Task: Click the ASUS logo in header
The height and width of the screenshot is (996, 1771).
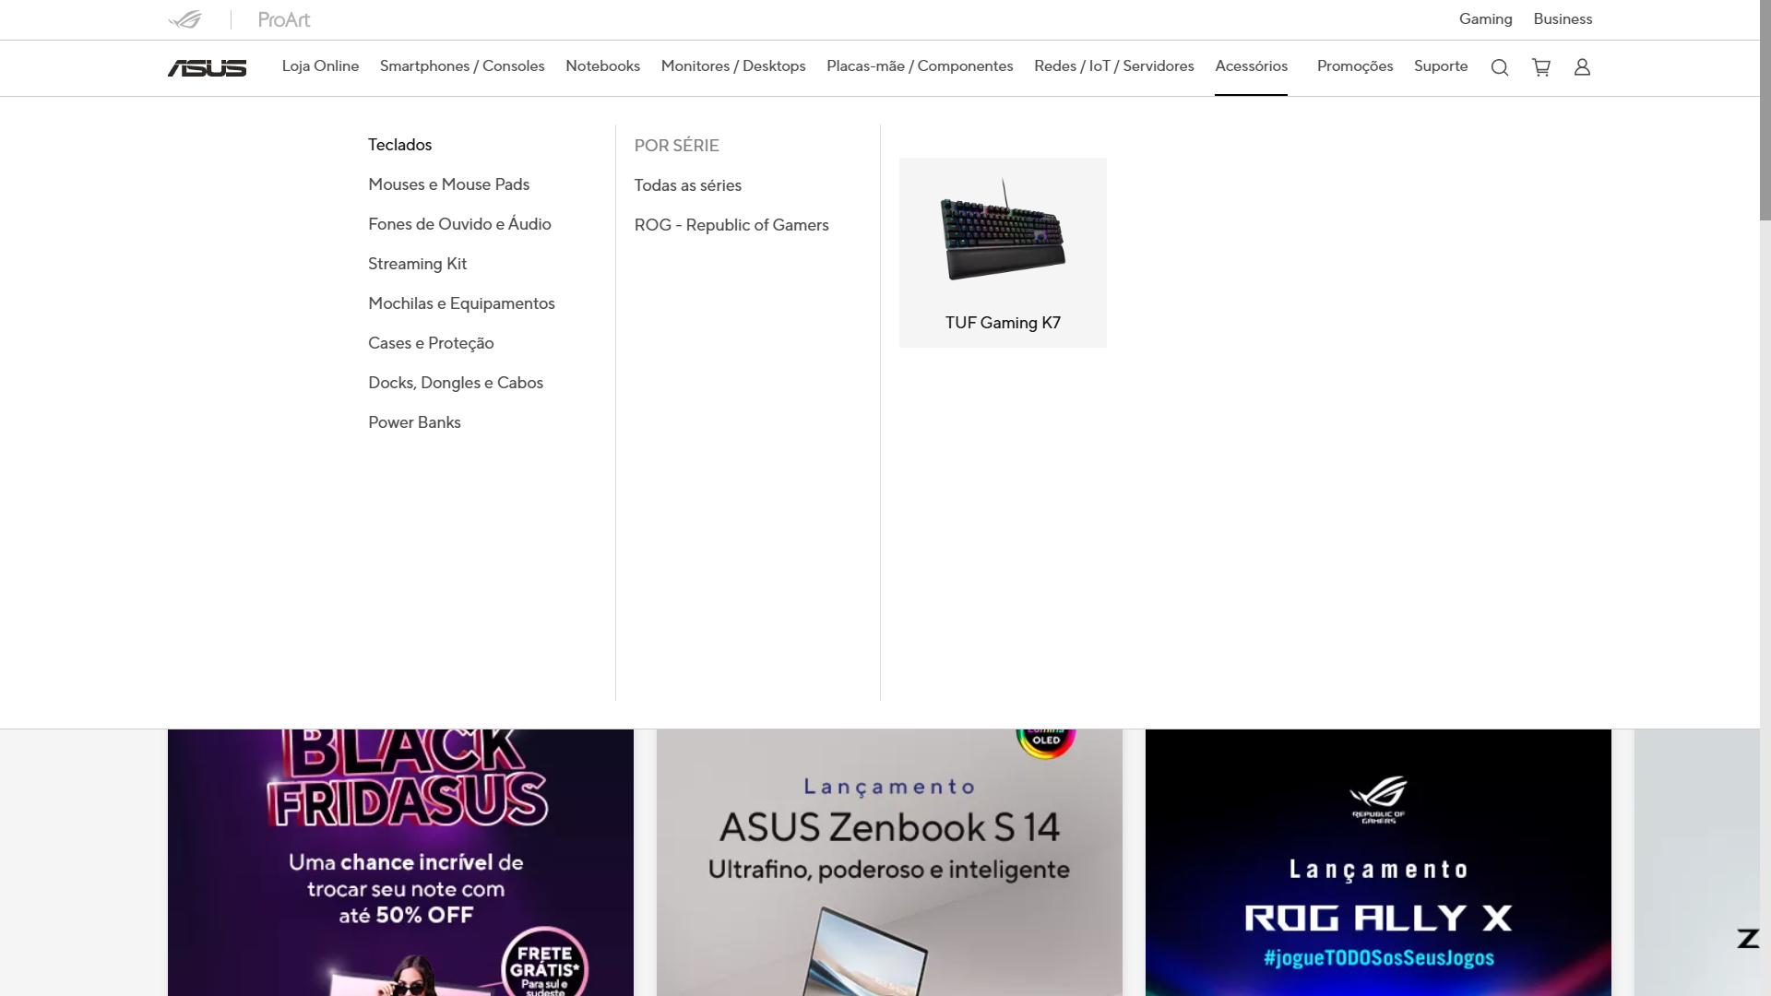Action: click(x=207, y=67)
